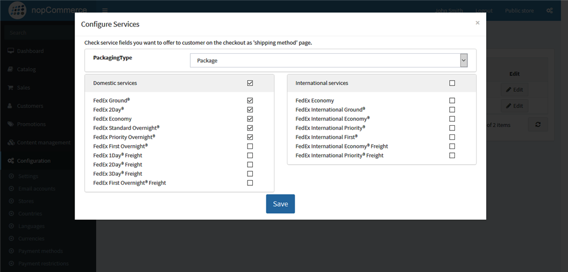
Task: Enable international FedEx Economy checkbox
Action: tap(452, 100)
